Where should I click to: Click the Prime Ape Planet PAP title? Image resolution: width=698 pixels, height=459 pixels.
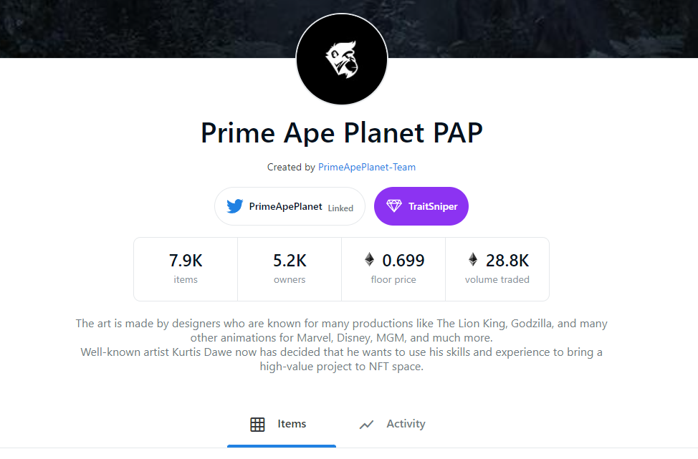342,133
